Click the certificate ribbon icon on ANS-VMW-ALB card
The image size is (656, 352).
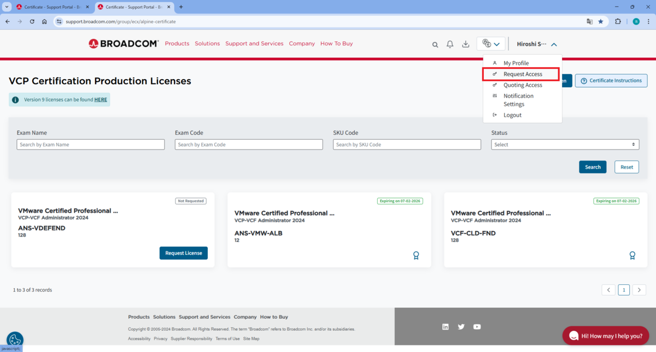click(416, 255)
